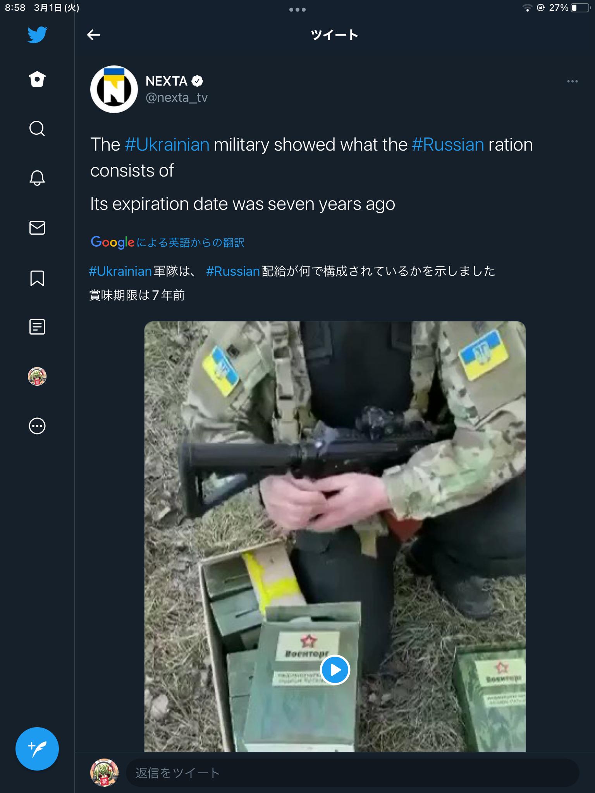
Task: Open Bookmarks icon in sidebar
Action: [x=37, y=278]
